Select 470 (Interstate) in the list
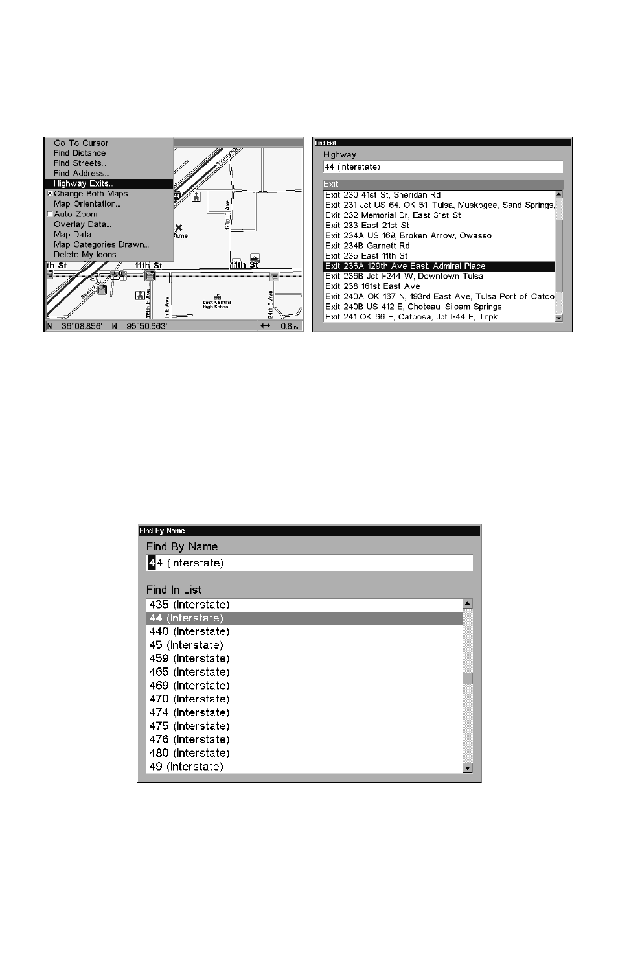The width and height of the screenshot is (618, 963). [x=304, y=699]
